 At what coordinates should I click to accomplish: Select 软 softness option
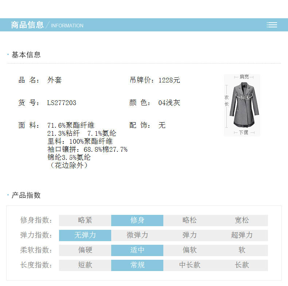(242, 250)
